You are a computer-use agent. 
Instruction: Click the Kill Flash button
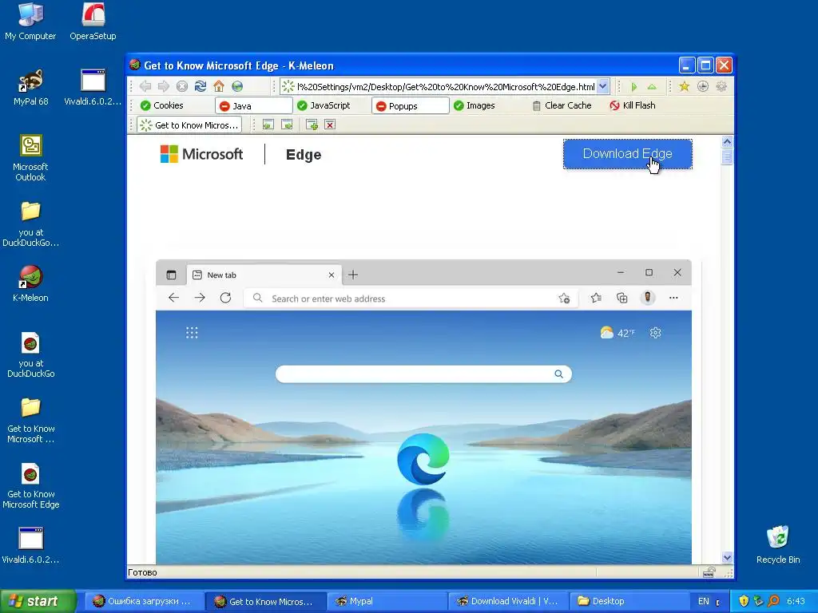(x=633, y=105)
